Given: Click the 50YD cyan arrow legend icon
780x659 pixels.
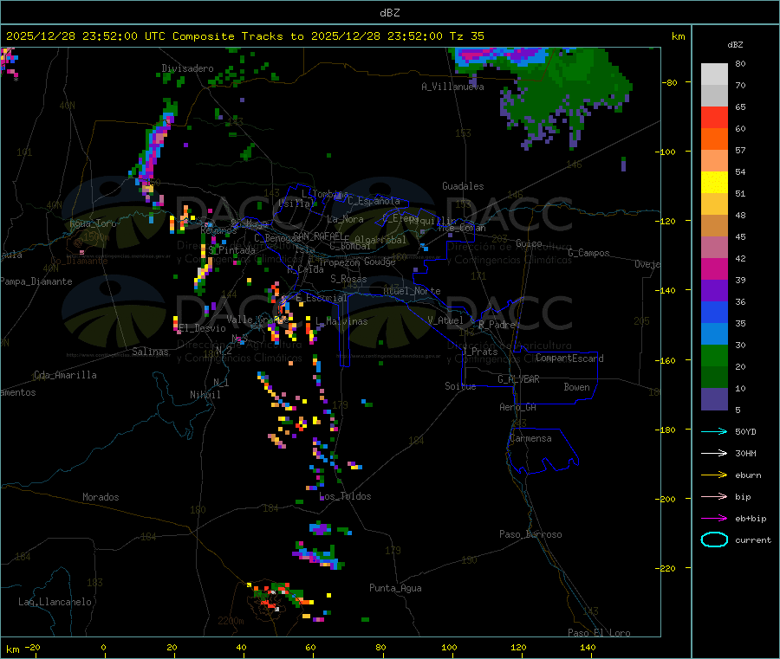Looking at the screenshot, I should pyautogui.click(x=714, y=431).
